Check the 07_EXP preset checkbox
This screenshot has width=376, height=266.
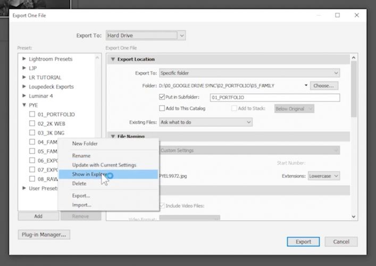[32, 169]
